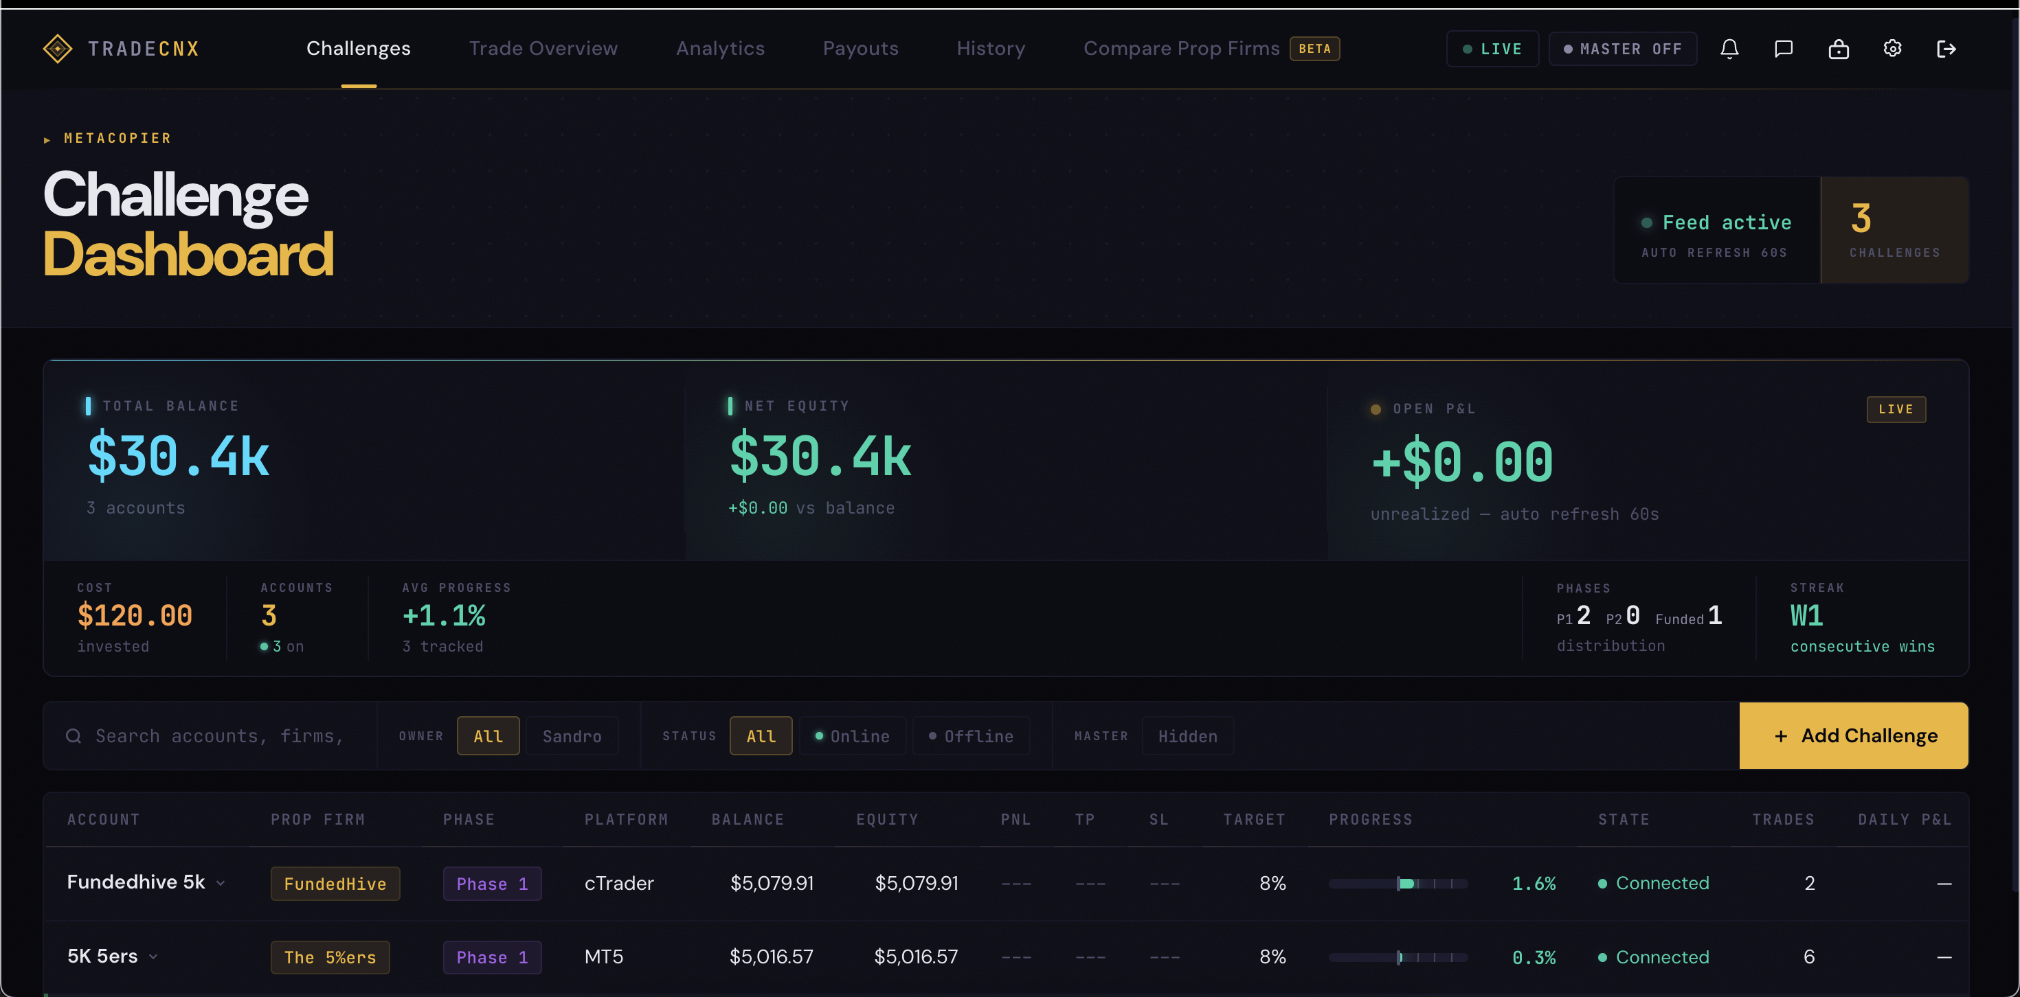The width and height of the screenshot is (2020, 997).
Task: Toggle the LIVE mode switch
Action: pyautogui.click(x=1492, y=49)
